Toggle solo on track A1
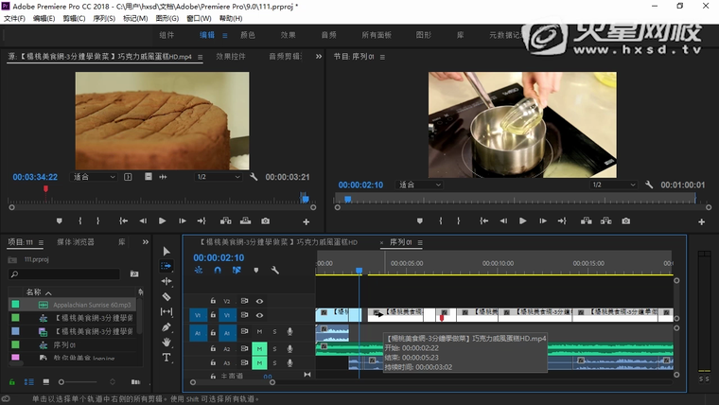Image resolution: width=719 pixels, height=405 pixels. coord(274,331)
